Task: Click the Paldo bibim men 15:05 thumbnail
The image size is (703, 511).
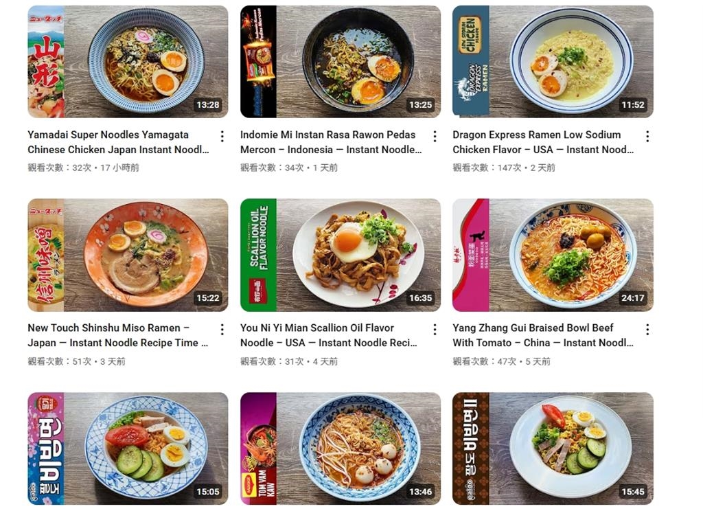Action: [x=128, y=448]
